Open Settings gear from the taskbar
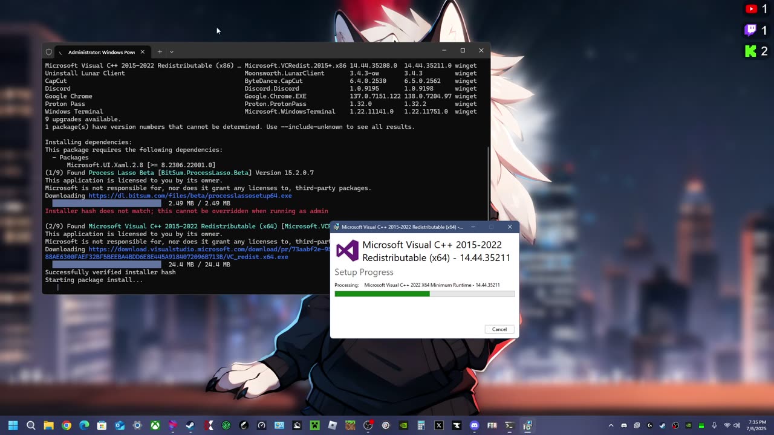The width and height of the screenshot is (774, 435). tap(137, 425)
